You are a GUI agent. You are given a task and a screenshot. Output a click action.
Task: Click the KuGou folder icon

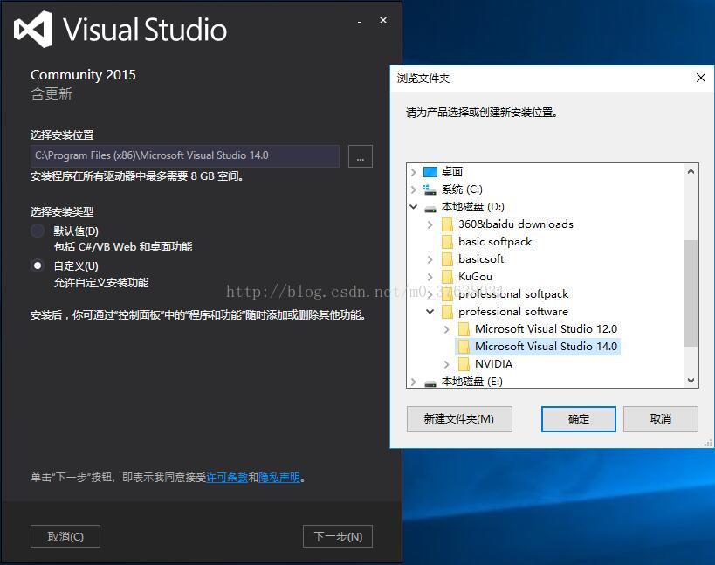point(447,277)
